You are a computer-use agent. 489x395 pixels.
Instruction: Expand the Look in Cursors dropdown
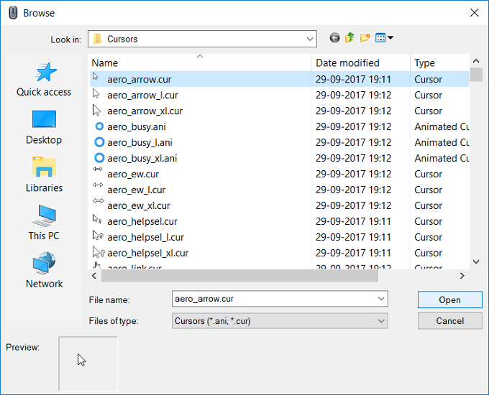coord(310,39)
